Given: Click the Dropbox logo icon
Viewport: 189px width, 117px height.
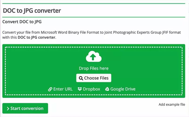Looking at the screenshot, I should [x=80, y=89].
